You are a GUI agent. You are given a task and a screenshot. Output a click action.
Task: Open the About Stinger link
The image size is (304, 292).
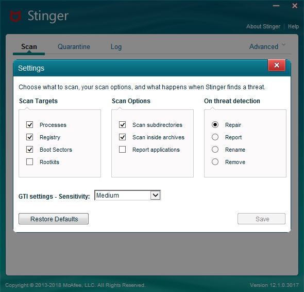[263, 26]
